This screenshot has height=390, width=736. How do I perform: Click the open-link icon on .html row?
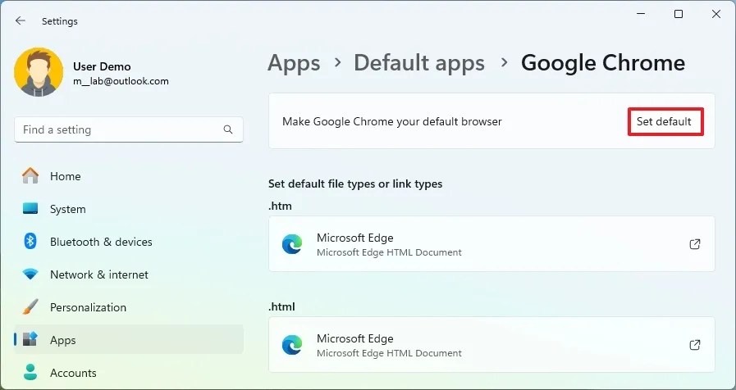click(695, 345)
